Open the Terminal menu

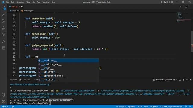(x=46, y=2)
